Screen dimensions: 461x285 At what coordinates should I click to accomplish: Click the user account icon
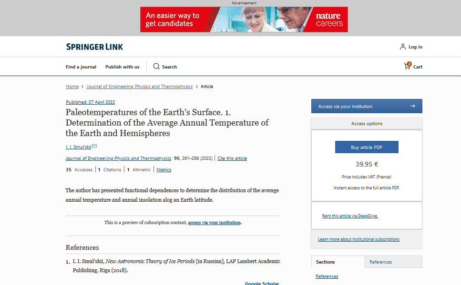click(x=403, y=47)
